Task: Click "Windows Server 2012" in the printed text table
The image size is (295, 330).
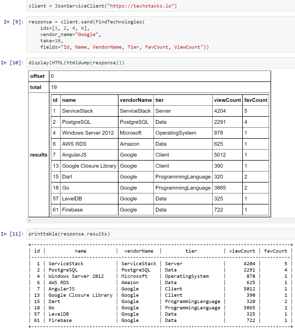Action: coord(76,276)
